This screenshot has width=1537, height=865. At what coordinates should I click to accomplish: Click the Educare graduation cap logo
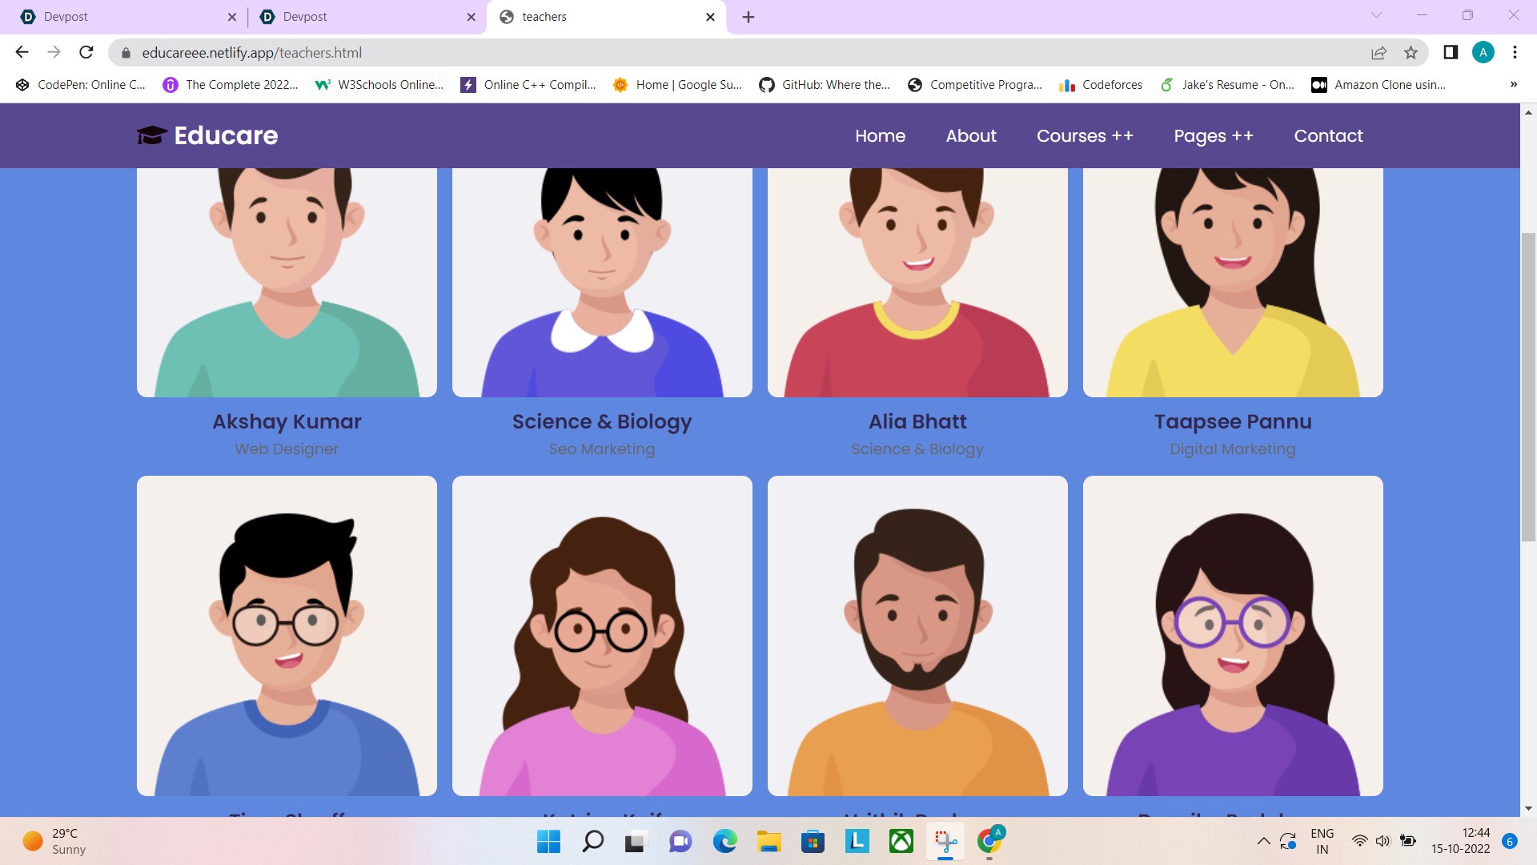tap(151, 135)
